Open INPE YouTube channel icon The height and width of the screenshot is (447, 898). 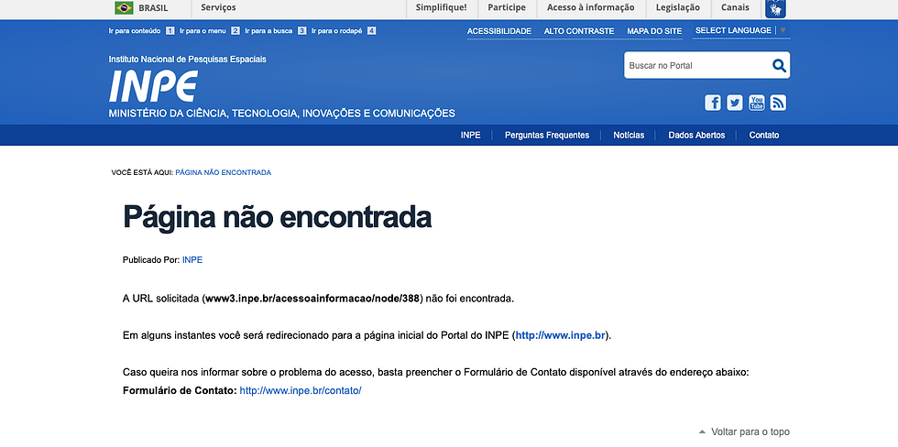757,103
